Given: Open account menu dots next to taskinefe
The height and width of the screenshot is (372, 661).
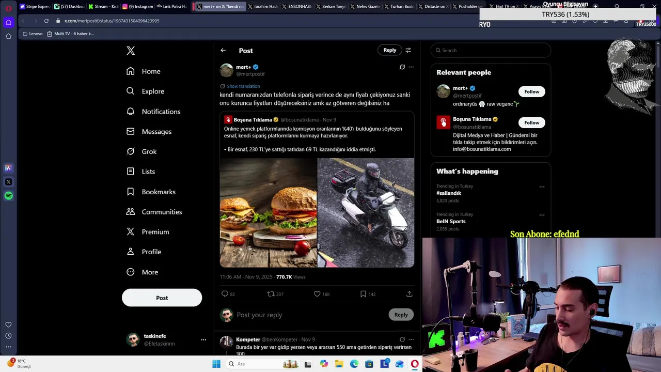Looking at the screenshot, I should 203,339.
